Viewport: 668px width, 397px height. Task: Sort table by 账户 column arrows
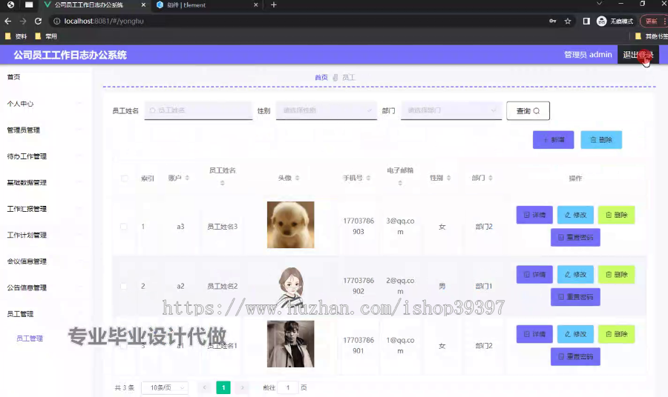(187, 178)
